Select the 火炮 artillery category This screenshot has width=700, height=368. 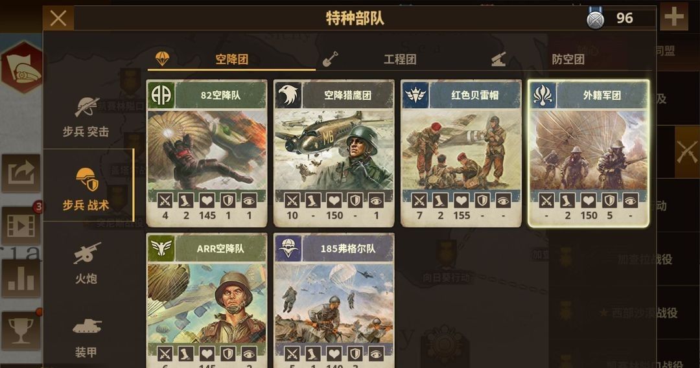pos(86,263)
